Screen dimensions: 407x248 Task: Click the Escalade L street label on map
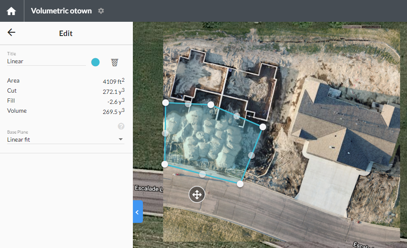pos(149,189)
